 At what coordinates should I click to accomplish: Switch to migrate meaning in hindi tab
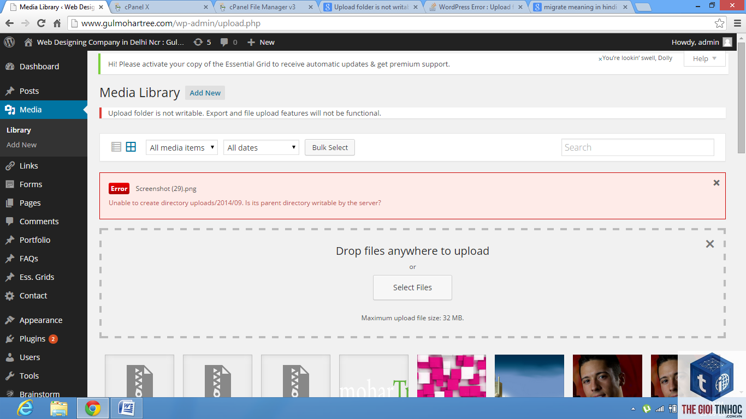pyautogui.click(x=581, y=7)
